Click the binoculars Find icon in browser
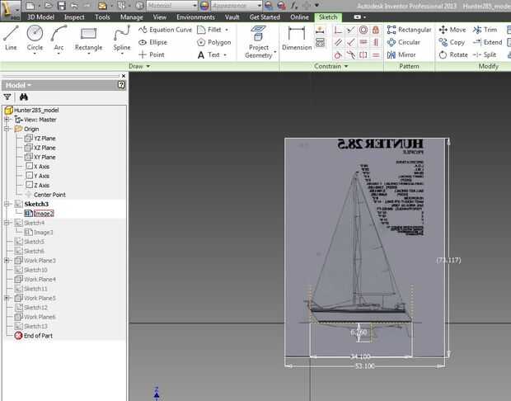The height and width of the screenshot is (401, 511). [23, 97]
